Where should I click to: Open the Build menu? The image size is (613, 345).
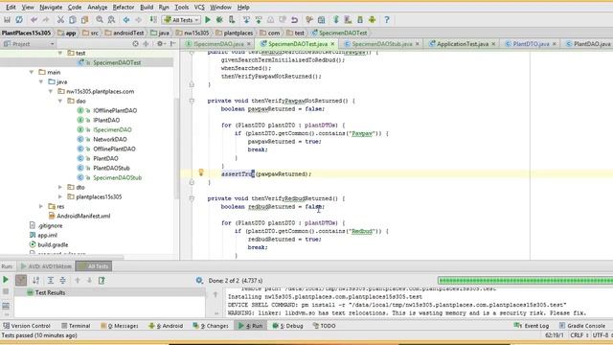(x=147, y=7)
